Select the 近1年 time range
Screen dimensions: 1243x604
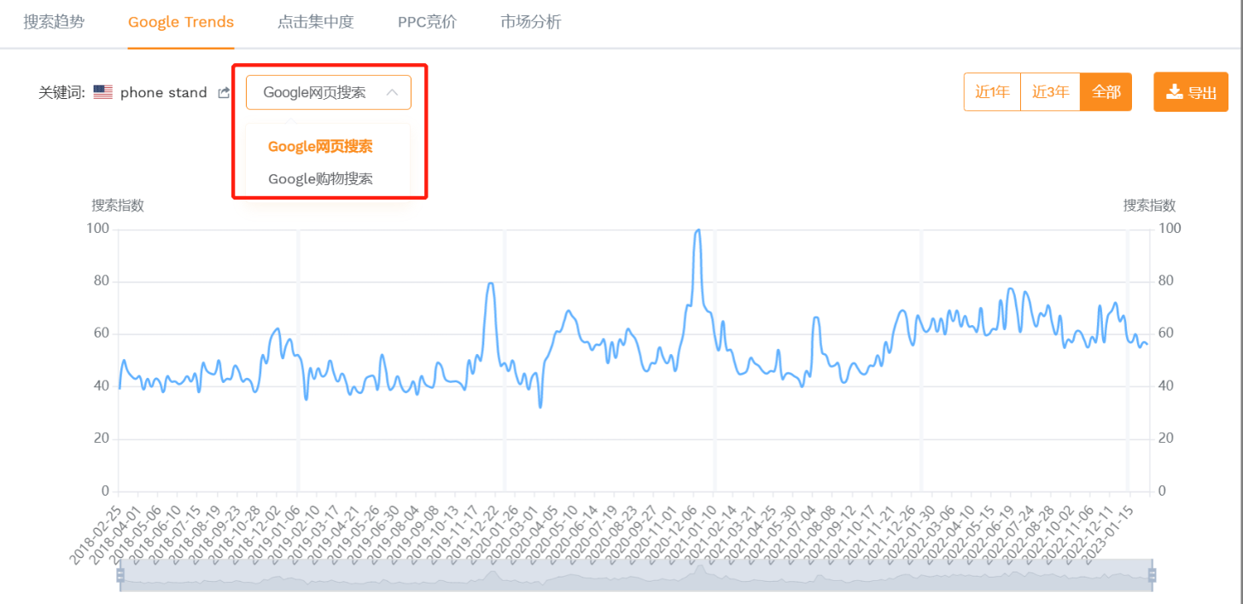(992, 92)
